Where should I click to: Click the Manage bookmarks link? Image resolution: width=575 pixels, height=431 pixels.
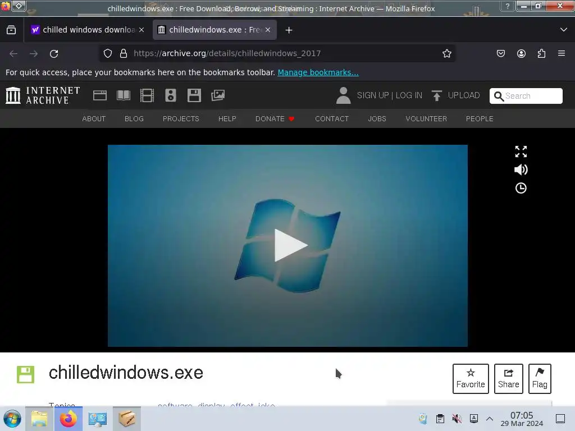click(x=318, y=72)
